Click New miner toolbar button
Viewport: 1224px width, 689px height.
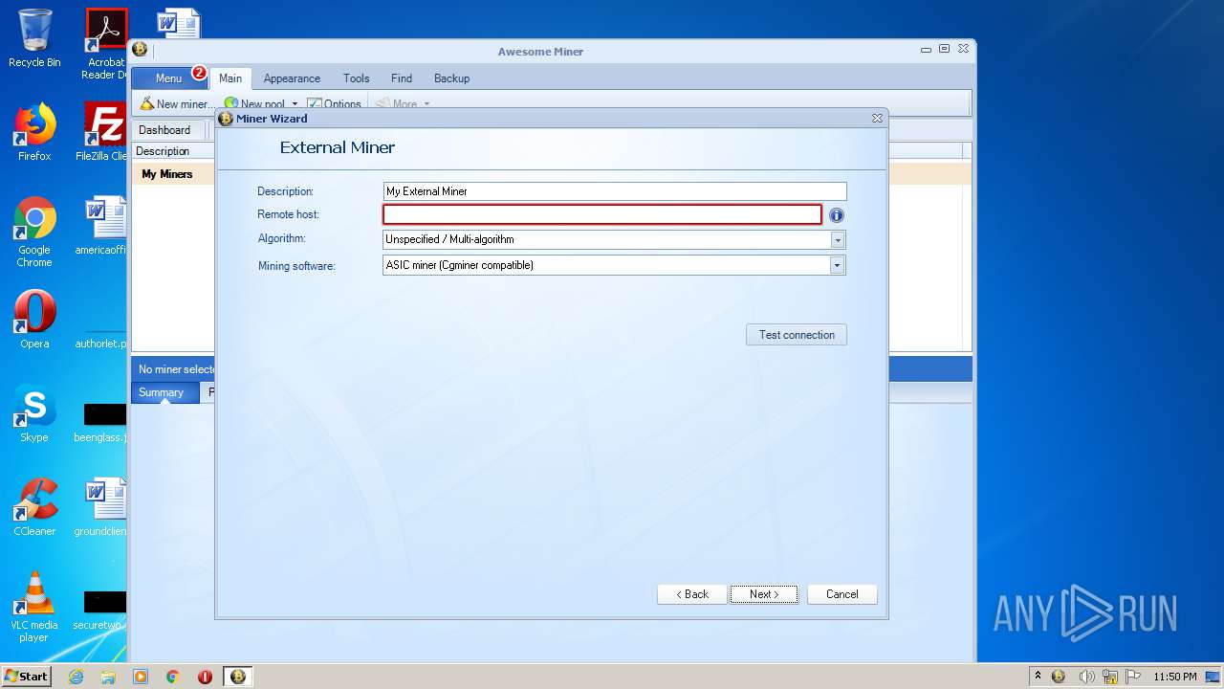click(x=177, y=103)
